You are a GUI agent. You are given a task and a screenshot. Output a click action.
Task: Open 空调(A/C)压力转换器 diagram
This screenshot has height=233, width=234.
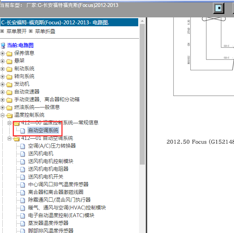coord(52,146)
